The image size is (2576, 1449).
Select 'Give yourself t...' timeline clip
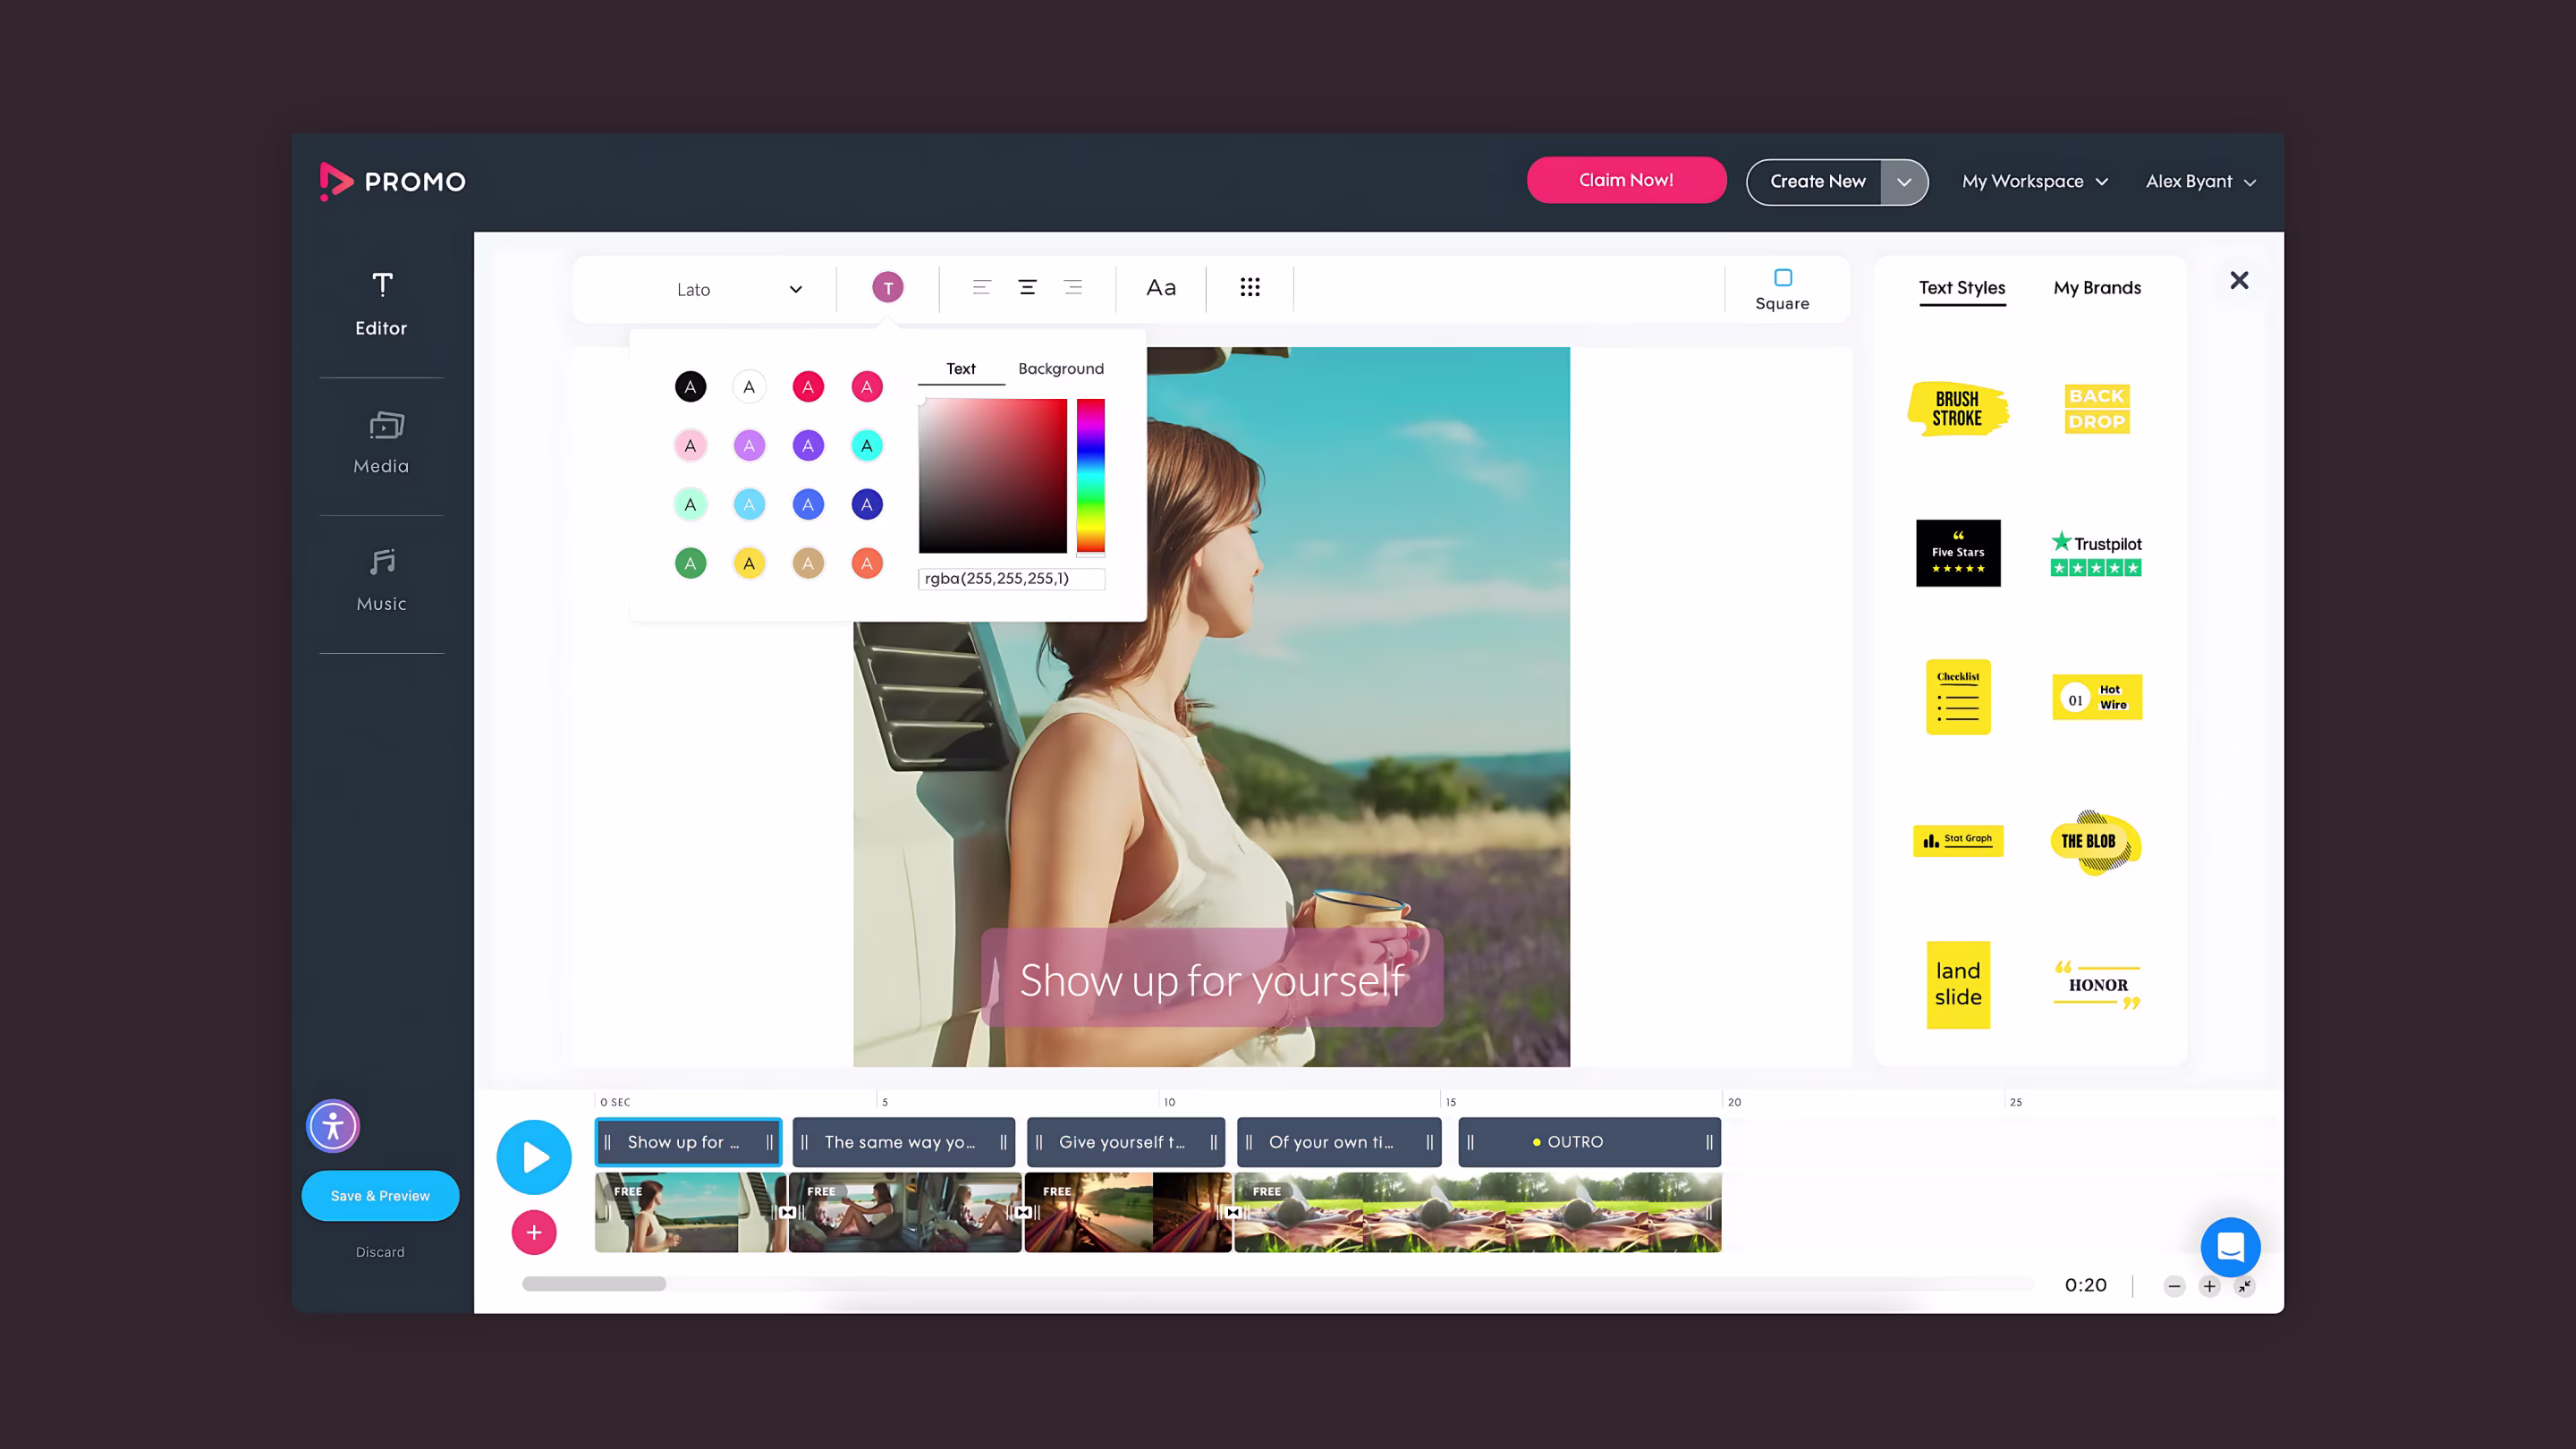1126,1142
